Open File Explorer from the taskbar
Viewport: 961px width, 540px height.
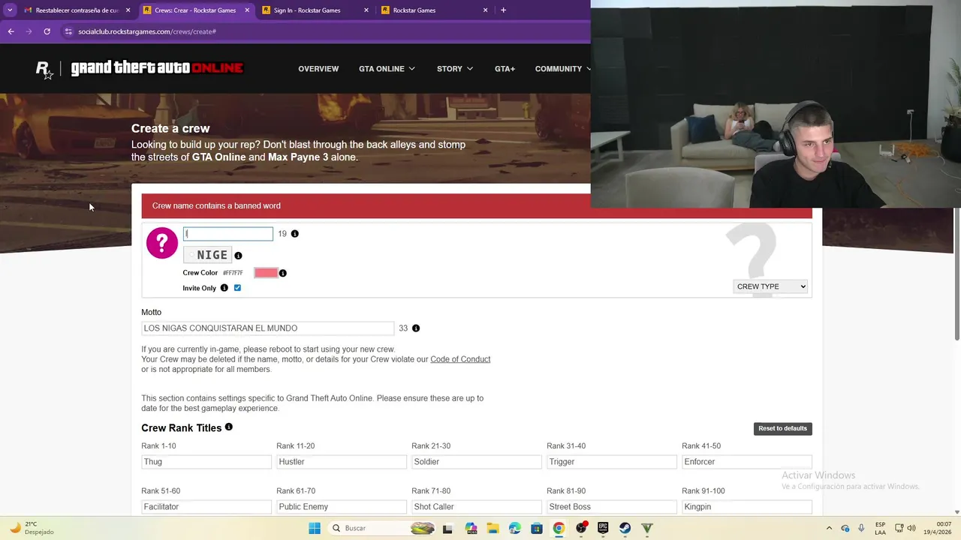493,528
